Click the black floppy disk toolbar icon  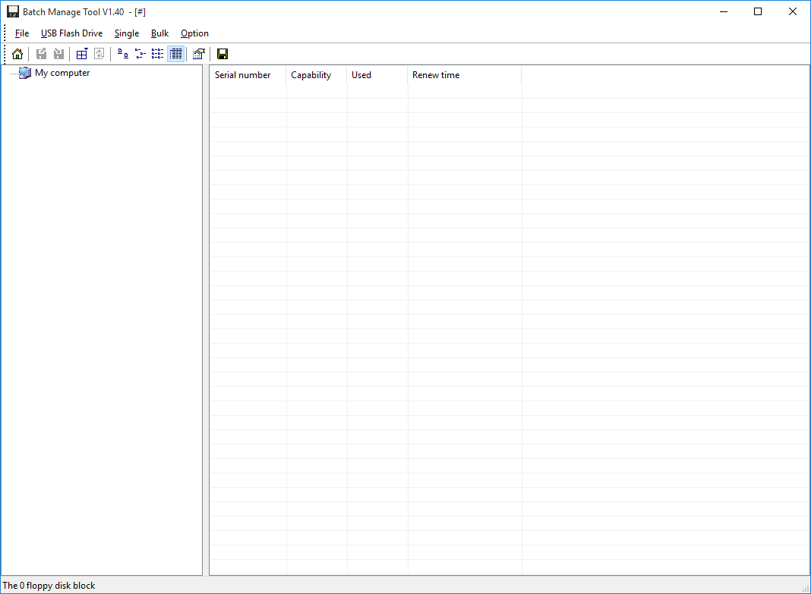point(222,54)
